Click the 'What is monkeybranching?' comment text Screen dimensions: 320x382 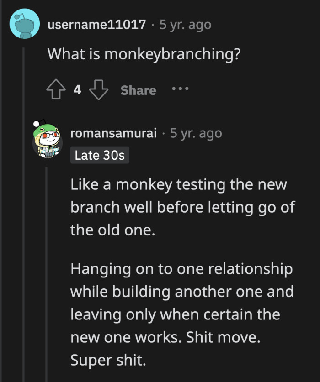pos(144,55)
